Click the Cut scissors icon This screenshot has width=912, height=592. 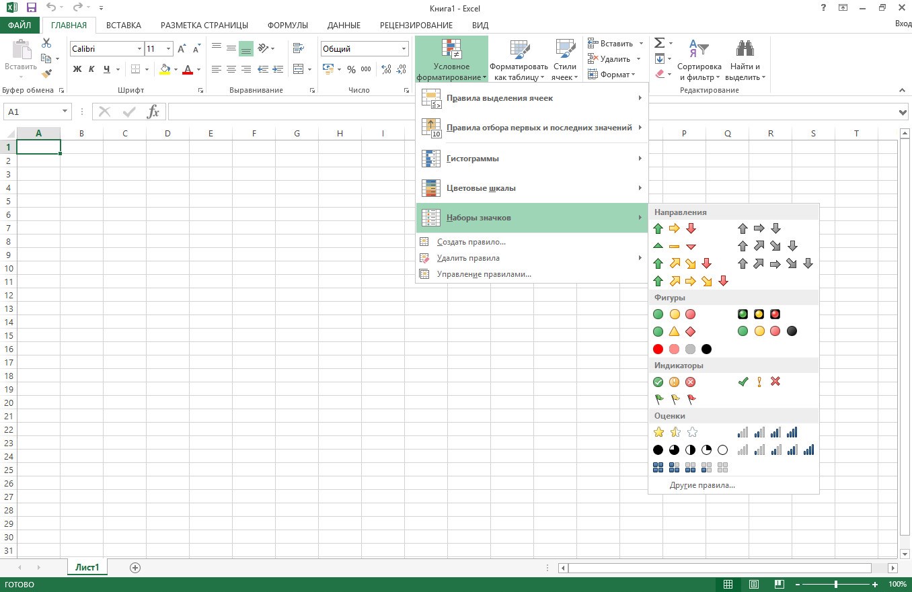click(46, 43)
